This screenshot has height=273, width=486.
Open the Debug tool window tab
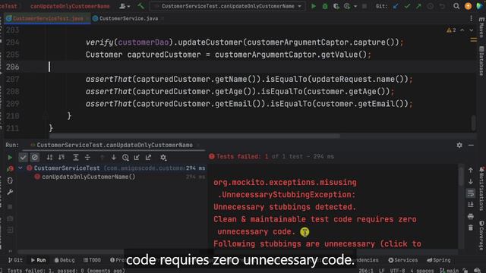tap(65, 260)
